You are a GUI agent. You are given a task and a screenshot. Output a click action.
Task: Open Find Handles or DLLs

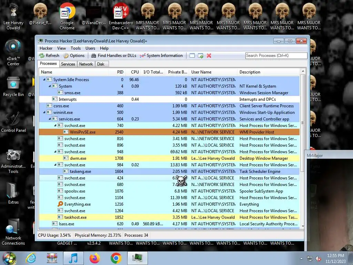coord(114,56)
